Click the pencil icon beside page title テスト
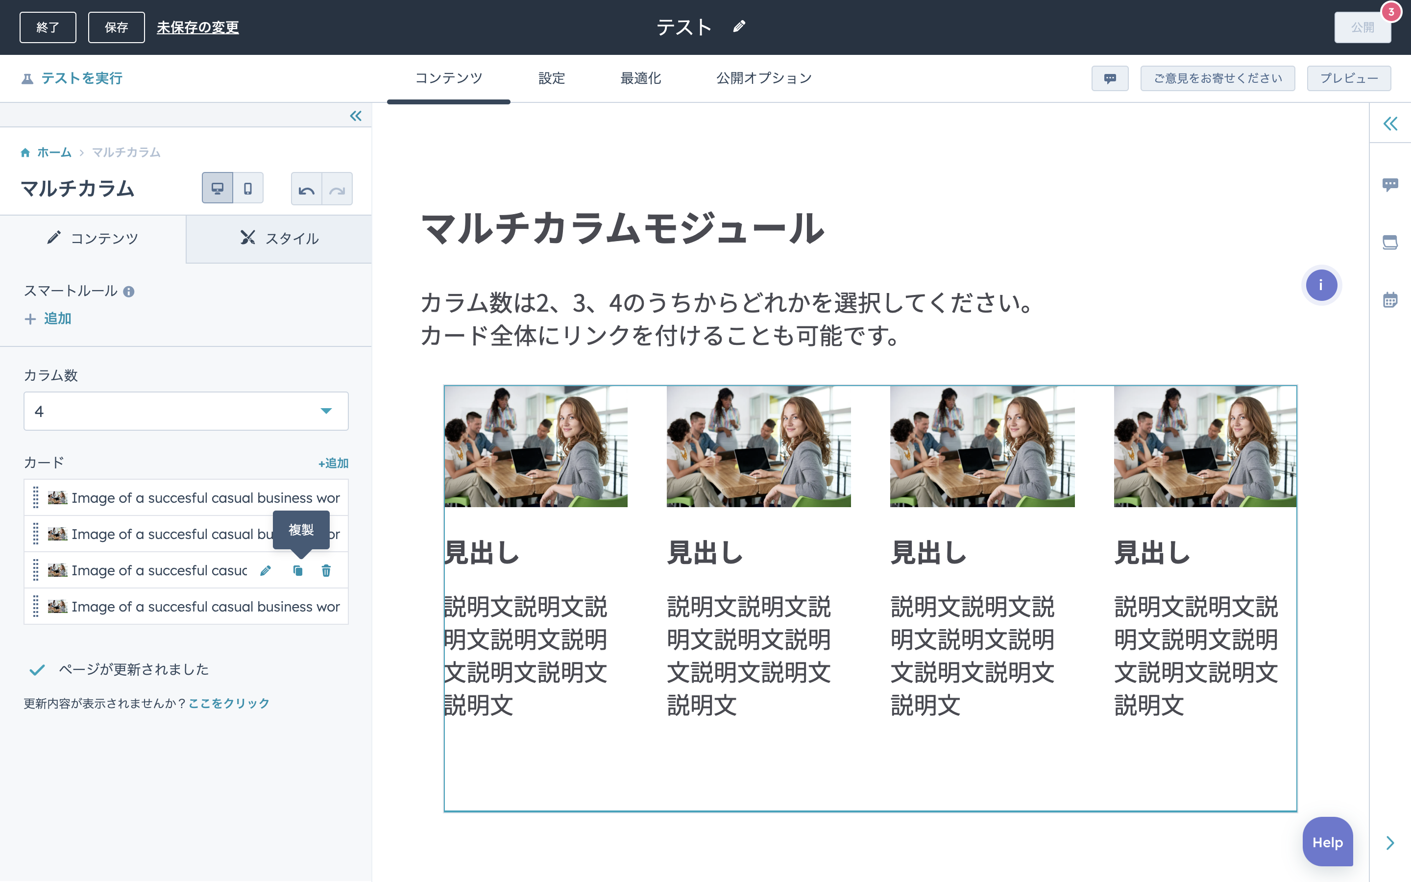 coord(739,27)
